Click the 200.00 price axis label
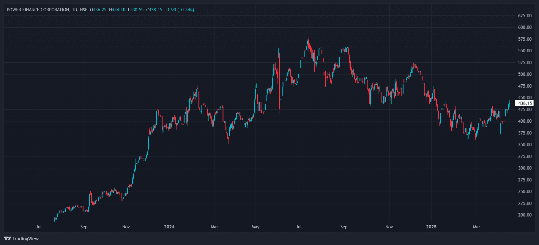 pyautogui.click(x=525, y=215)
